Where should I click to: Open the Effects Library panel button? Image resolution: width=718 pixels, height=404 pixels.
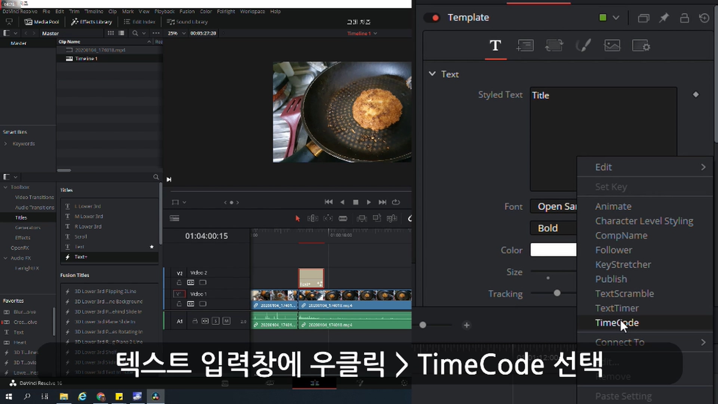point(92,22)
